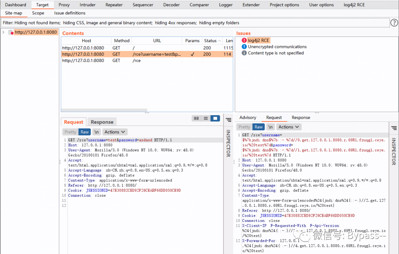Select the Unencrypted communications issue

(x=277, y=47)
